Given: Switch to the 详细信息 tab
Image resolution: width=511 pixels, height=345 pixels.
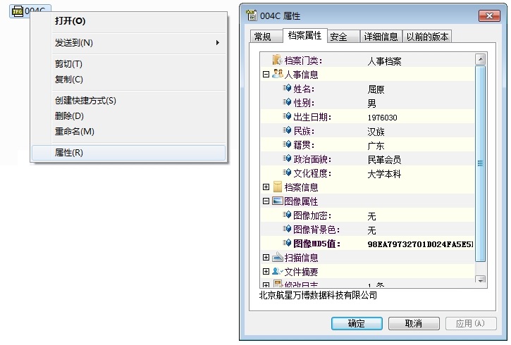Looking at the screenshot, I should click(381, 37).
